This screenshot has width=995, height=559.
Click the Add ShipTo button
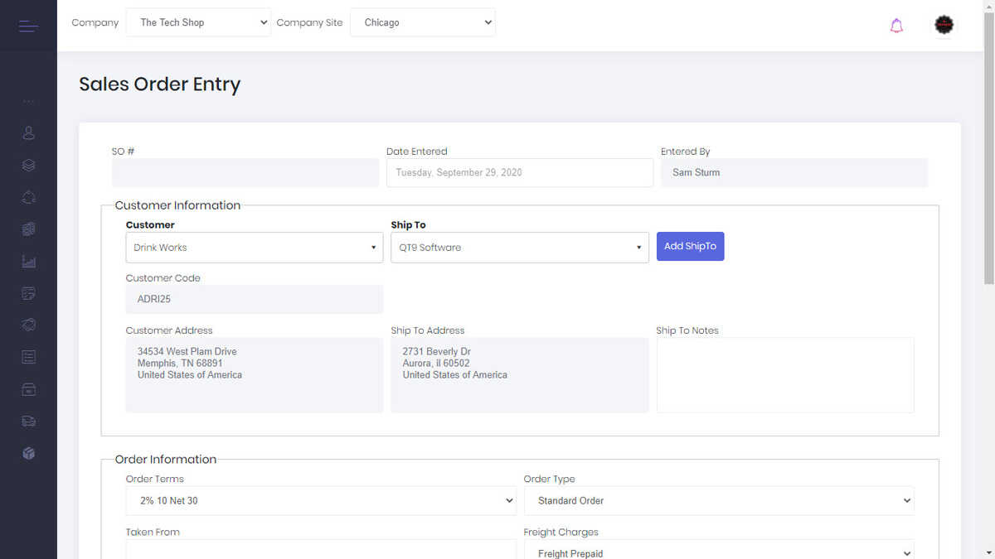click(x=690, y=246)
